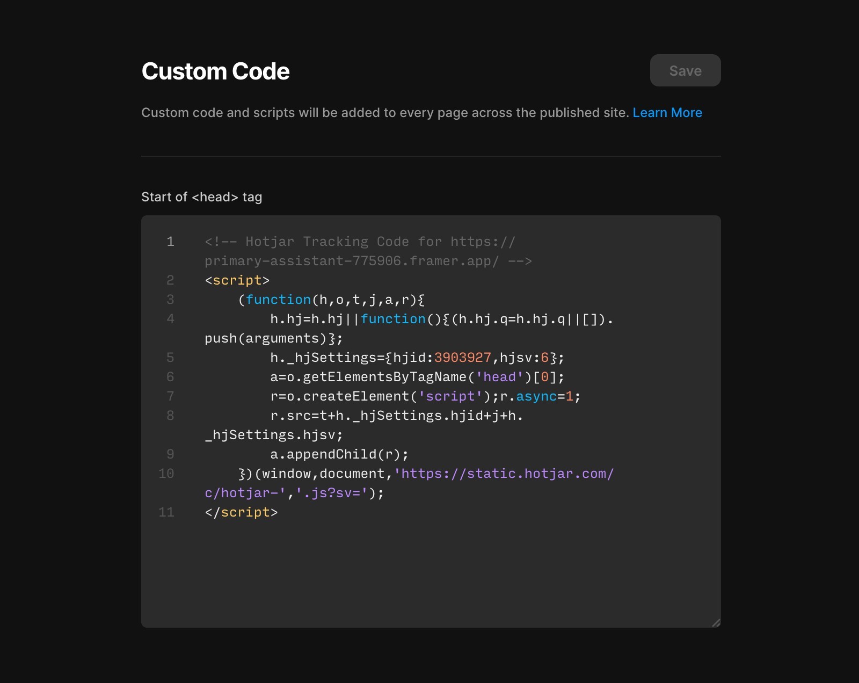Click line number 5 in the gutter
Image resolution: width=859 pixels, height=683 pixels.
[x=171, y=357]
